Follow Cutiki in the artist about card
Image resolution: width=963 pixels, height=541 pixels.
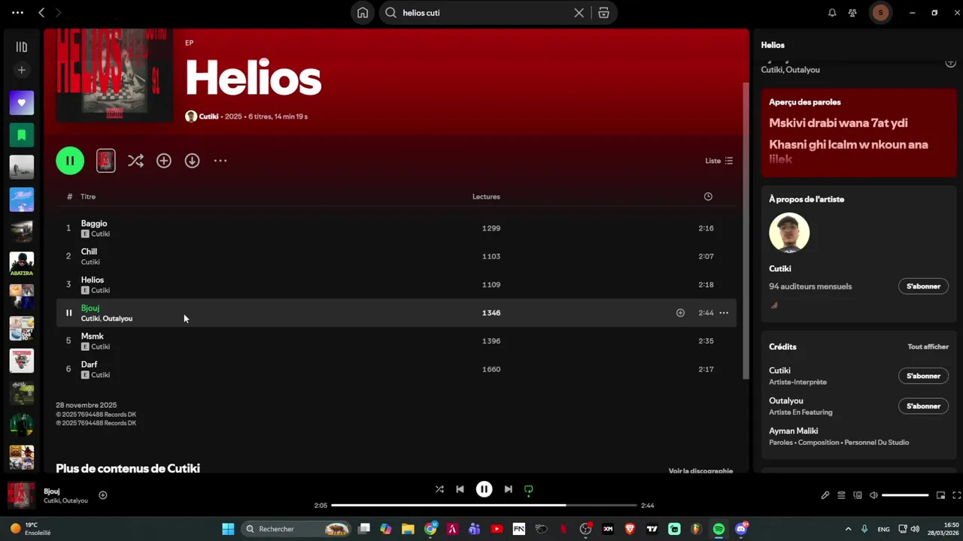(x=923, y=286)
